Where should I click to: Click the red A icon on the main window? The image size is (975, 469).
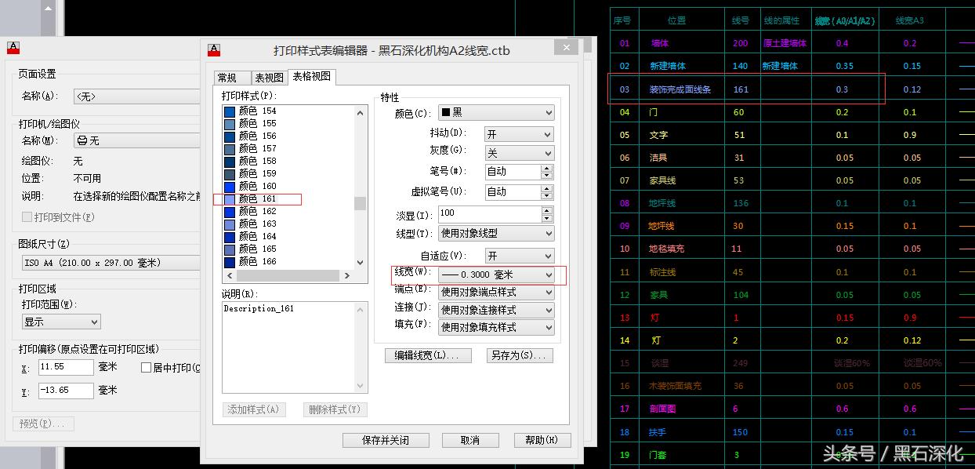(x=13, y=47)
